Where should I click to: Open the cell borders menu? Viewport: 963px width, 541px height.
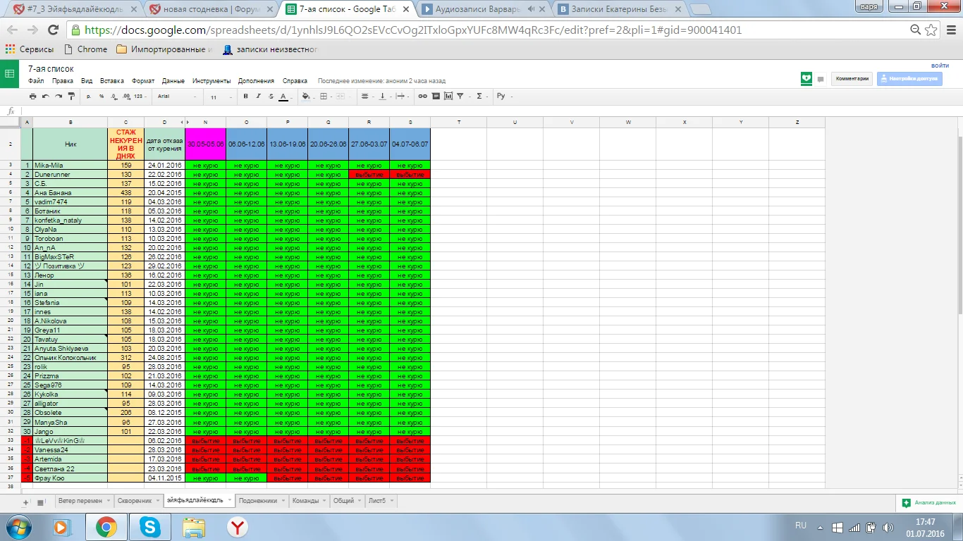pos(325,96)
